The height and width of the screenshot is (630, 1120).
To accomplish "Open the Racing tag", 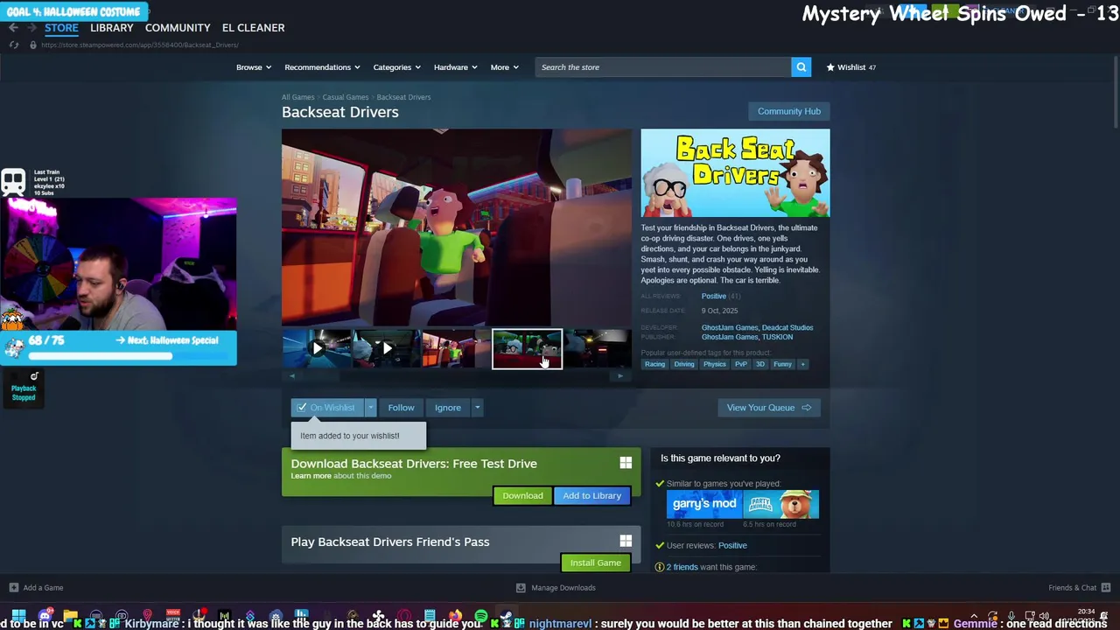I will 654,364.
